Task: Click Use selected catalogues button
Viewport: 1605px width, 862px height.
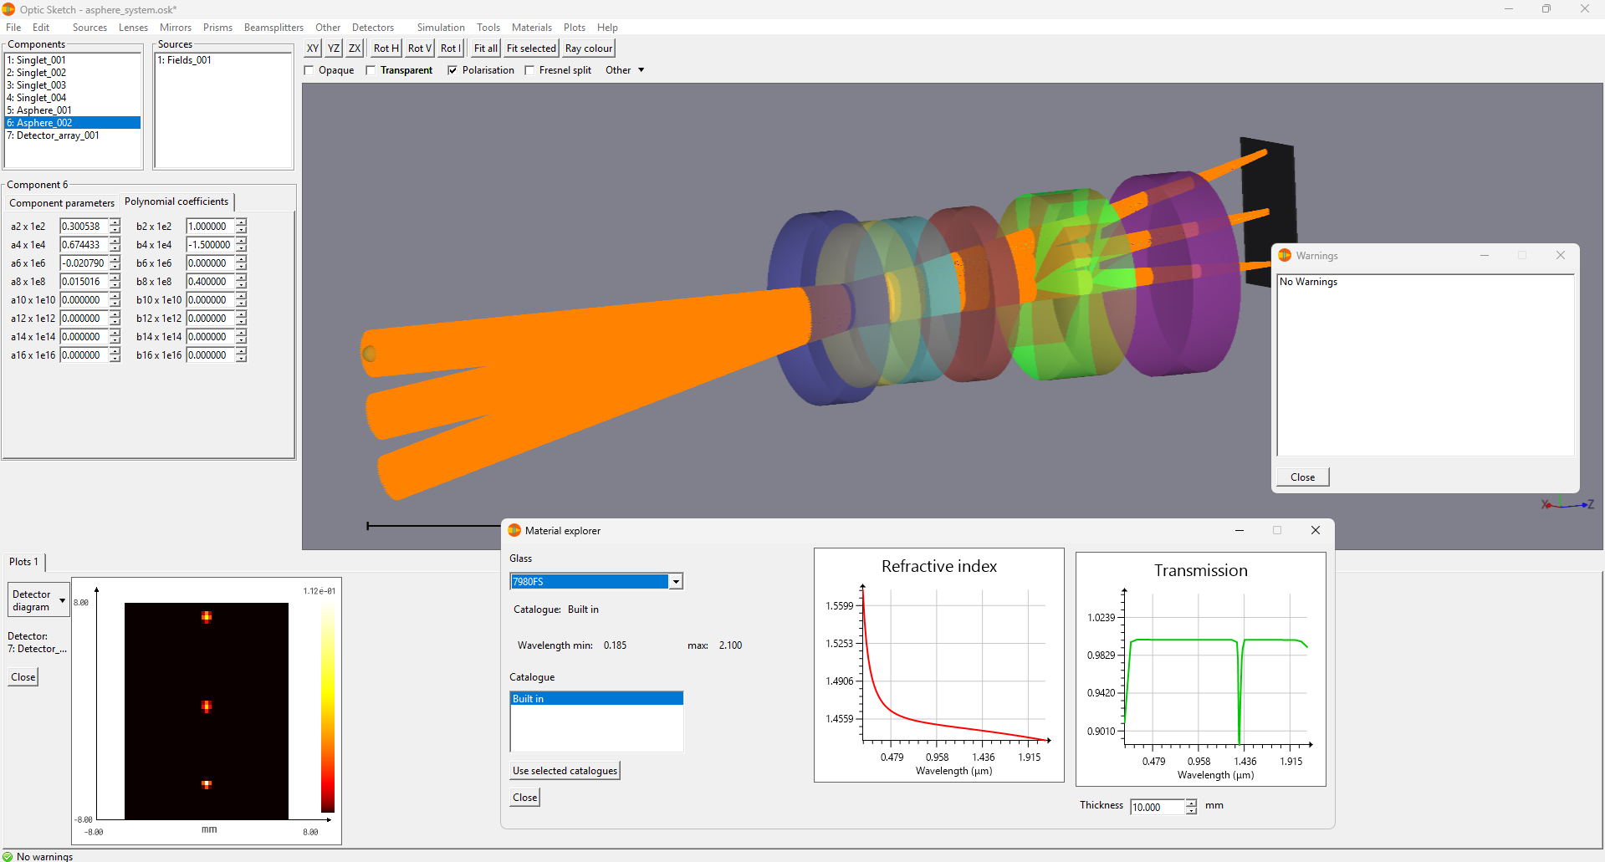Action: pos(565,771)
